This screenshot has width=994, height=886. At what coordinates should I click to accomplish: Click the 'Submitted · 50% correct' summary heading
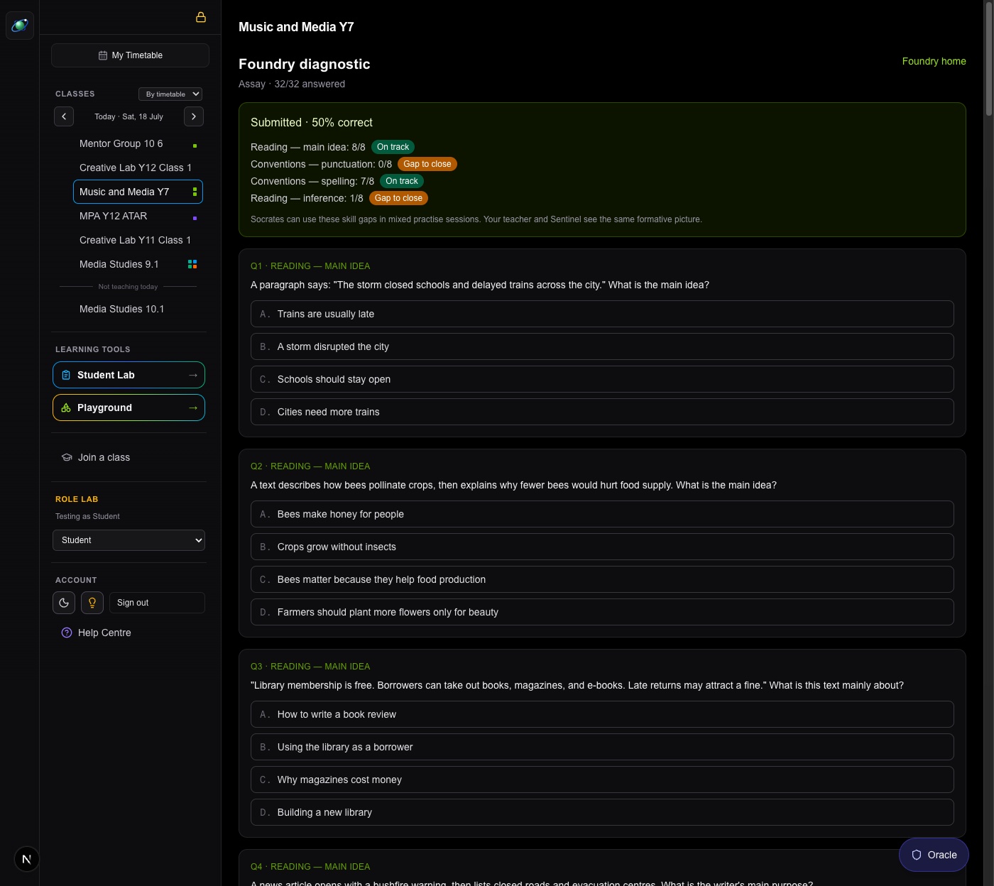312,122
